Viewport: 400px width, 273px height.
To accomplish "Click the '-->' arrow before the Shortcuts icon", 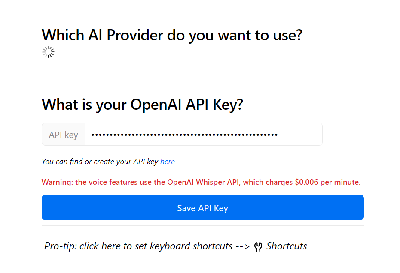I will pyautogui.click(x=244, y=246).
